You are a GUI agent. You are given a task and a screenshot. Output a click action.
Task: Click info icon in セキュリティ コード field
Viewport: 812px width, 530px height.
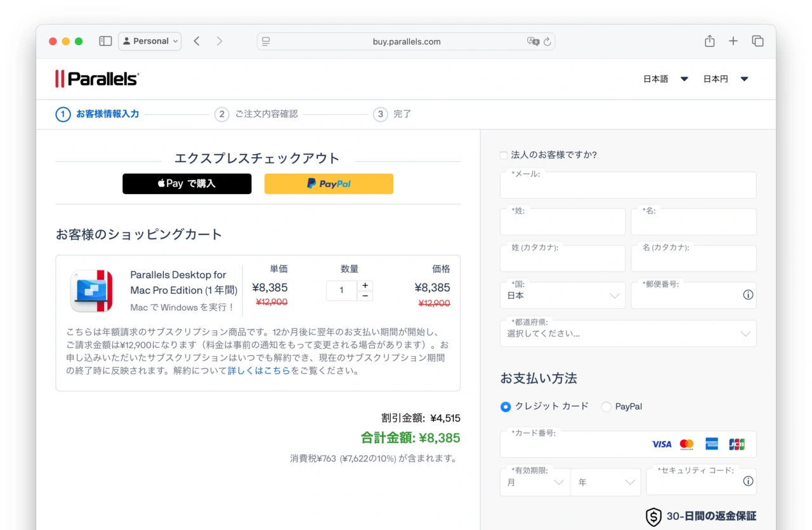[x=748, y=481]
